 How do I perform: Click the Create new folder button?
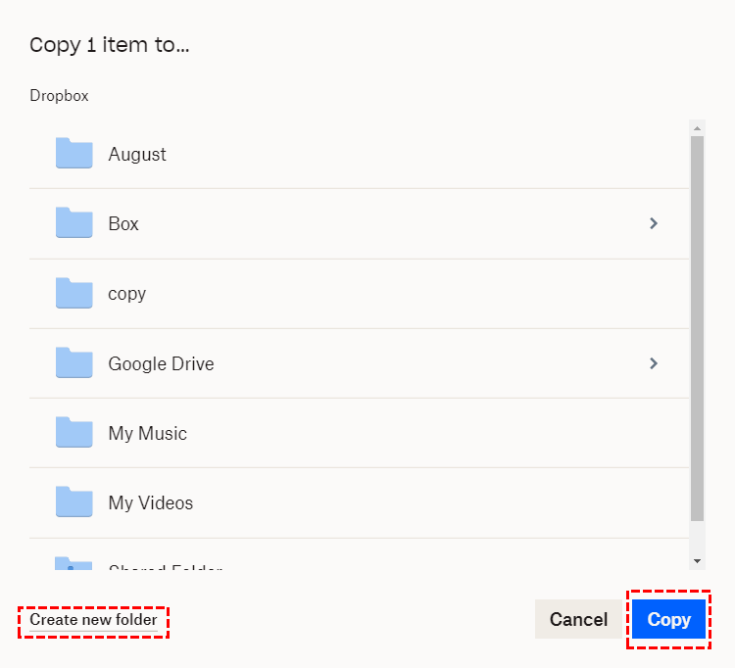93,620
